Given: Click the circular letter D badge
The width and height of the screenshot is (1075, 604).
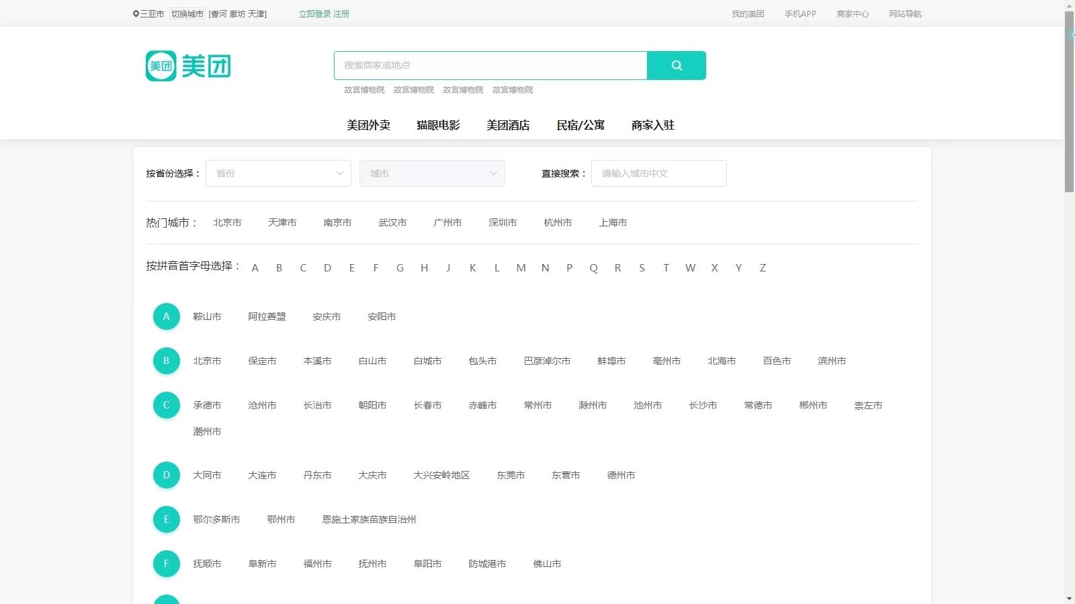Looking at the screenshot, I should [x=167, y=475].
